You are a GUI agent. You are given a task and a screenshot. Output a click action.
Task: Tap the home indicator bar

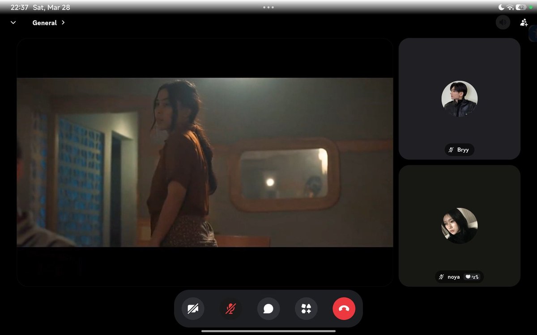pyautogui.click(x=268, y=331)
